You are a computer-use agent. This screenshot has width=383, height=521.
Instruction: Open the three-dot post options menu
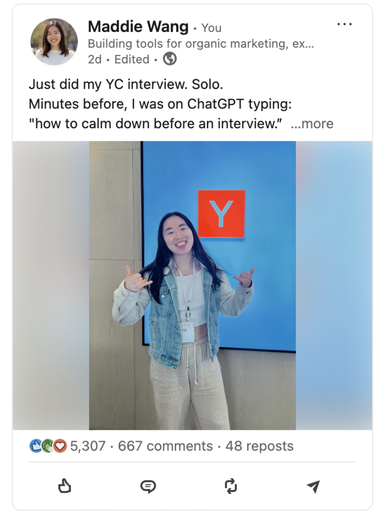click(x=344, y=24)
